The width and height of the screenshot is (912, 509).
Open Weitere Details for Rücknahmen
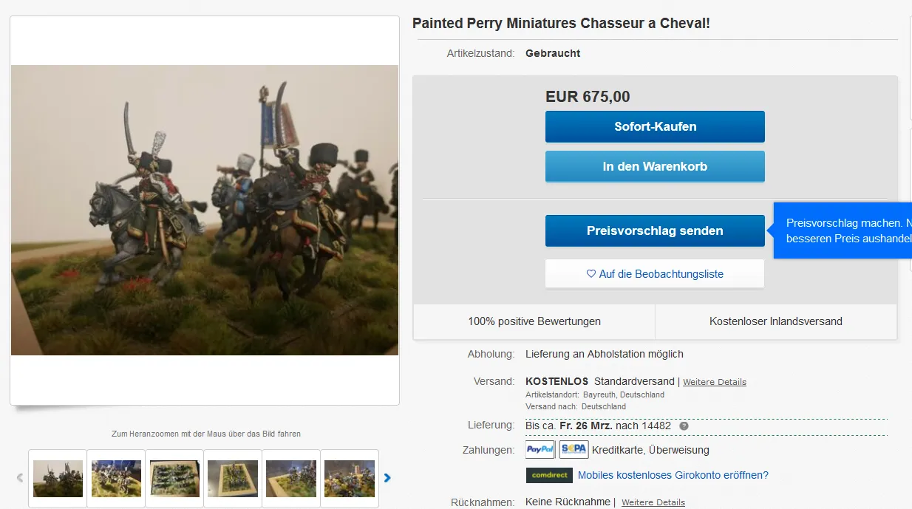653,502
